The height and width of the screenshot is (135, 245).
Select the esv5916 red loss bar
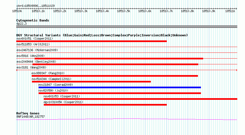tap(119, 59)
